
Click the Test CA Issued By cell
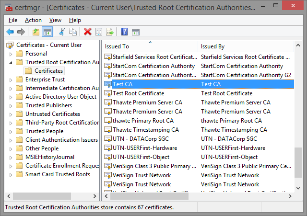(x=211, y=84)
